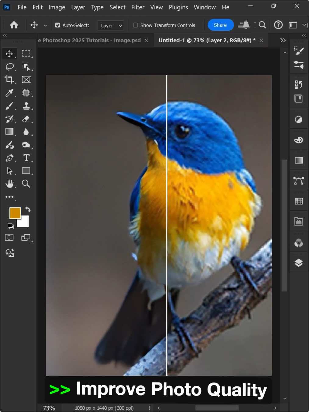
Task: Open the Filter menu
Action: (x=138, y=7)
